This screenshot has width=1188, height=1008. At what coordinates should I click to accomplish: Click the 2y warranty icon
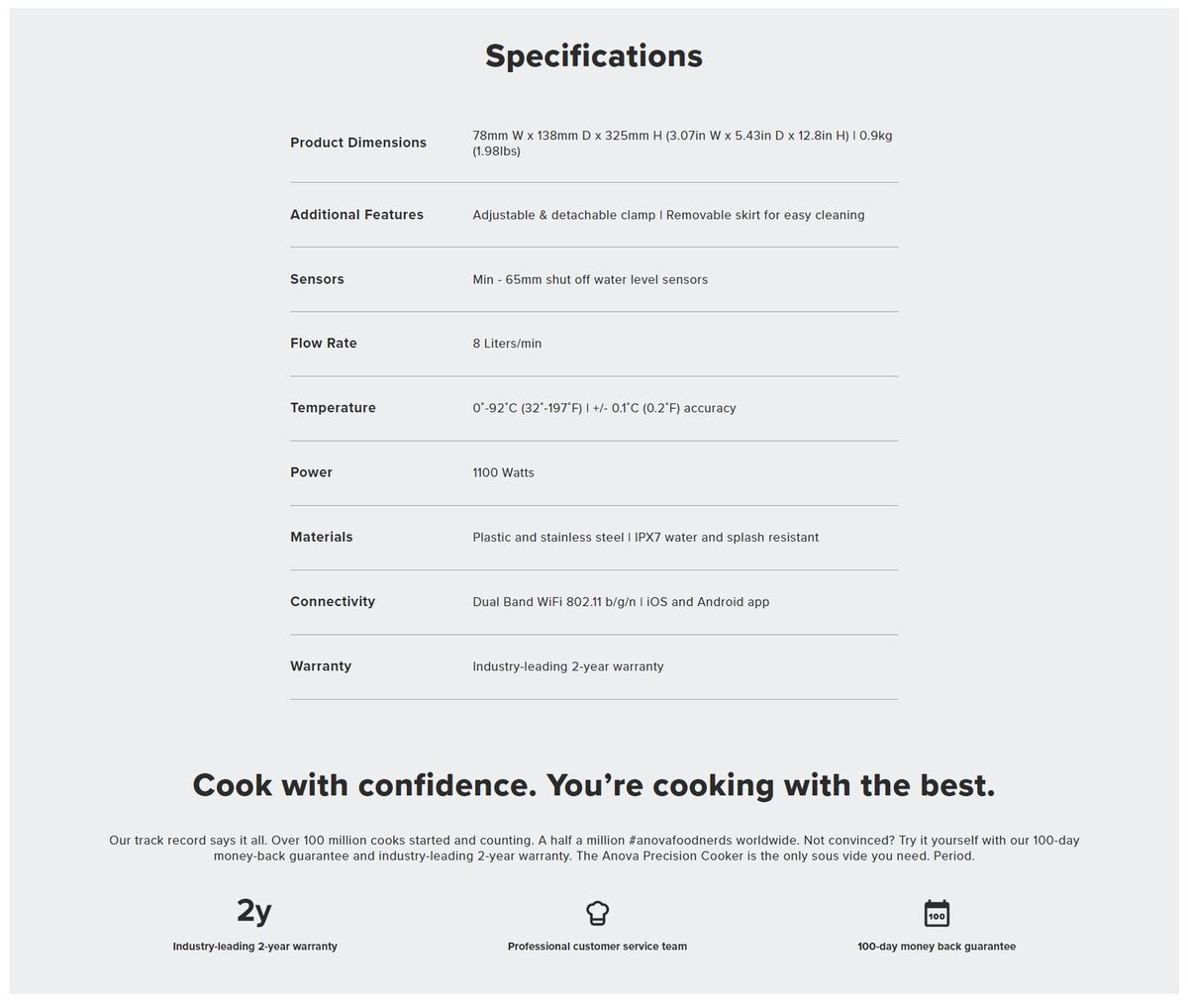253,910
